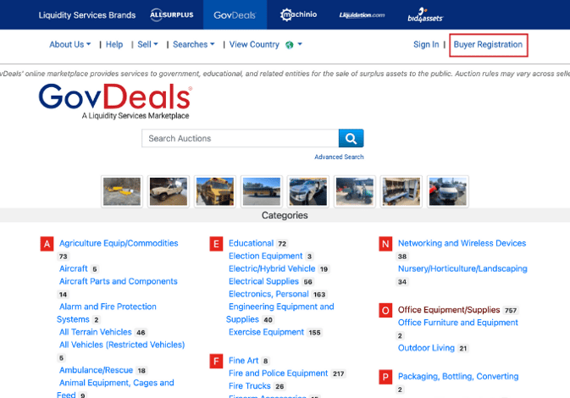Open the Liquidation.com brand logo
The width and height of the screenshot is (570, 398).
point(362,15)
